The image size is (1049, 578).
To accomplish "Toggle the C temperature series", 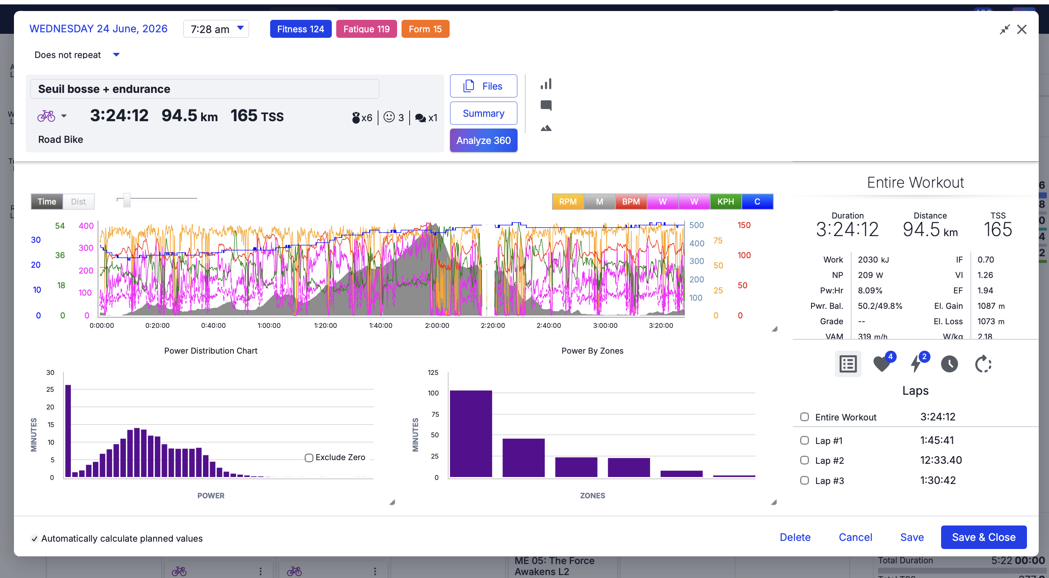I will pyautogui.click(x=757, y=202).
